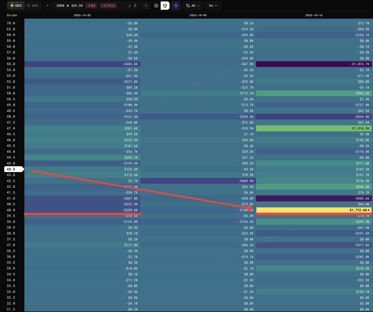Screen dimensions: 373x312
Task: Click the 55.0 strike label
Action: click(11, 64)
